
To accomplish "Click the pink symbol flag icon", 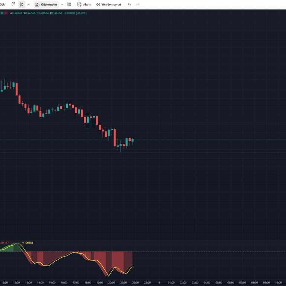I will click(6, 13).
